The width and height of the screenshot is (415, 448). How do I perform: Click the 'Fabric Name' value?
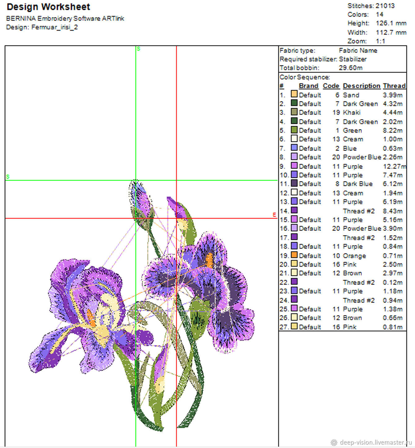358,51
